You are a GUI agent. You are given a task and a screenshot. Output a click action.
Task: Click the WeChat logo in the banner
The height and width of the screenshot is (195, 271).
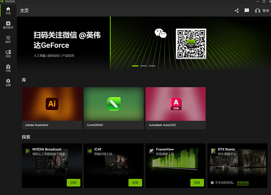pyautogui.click(x=160, y=34)
